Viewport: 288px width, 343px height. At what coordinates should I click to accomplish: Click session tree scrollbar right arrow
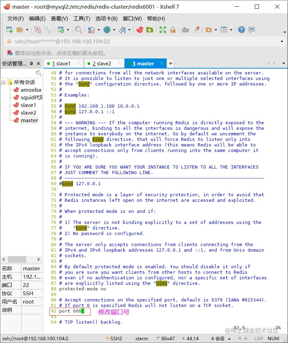(x=38, y=260)
